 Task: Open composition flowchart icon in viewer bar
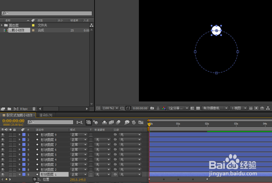pyautogui.click(x=268, y=108)
